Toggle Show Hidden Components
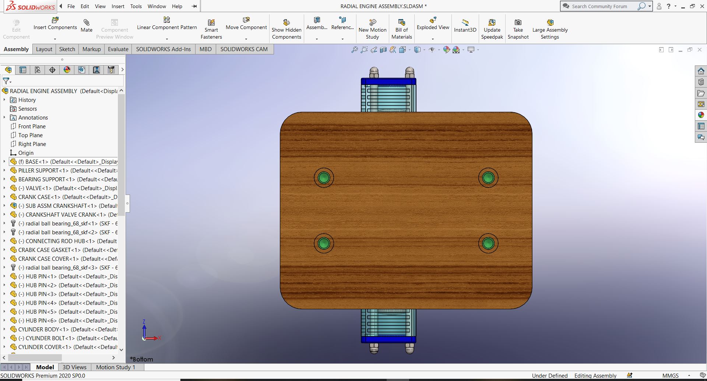 tap(286, 23)
